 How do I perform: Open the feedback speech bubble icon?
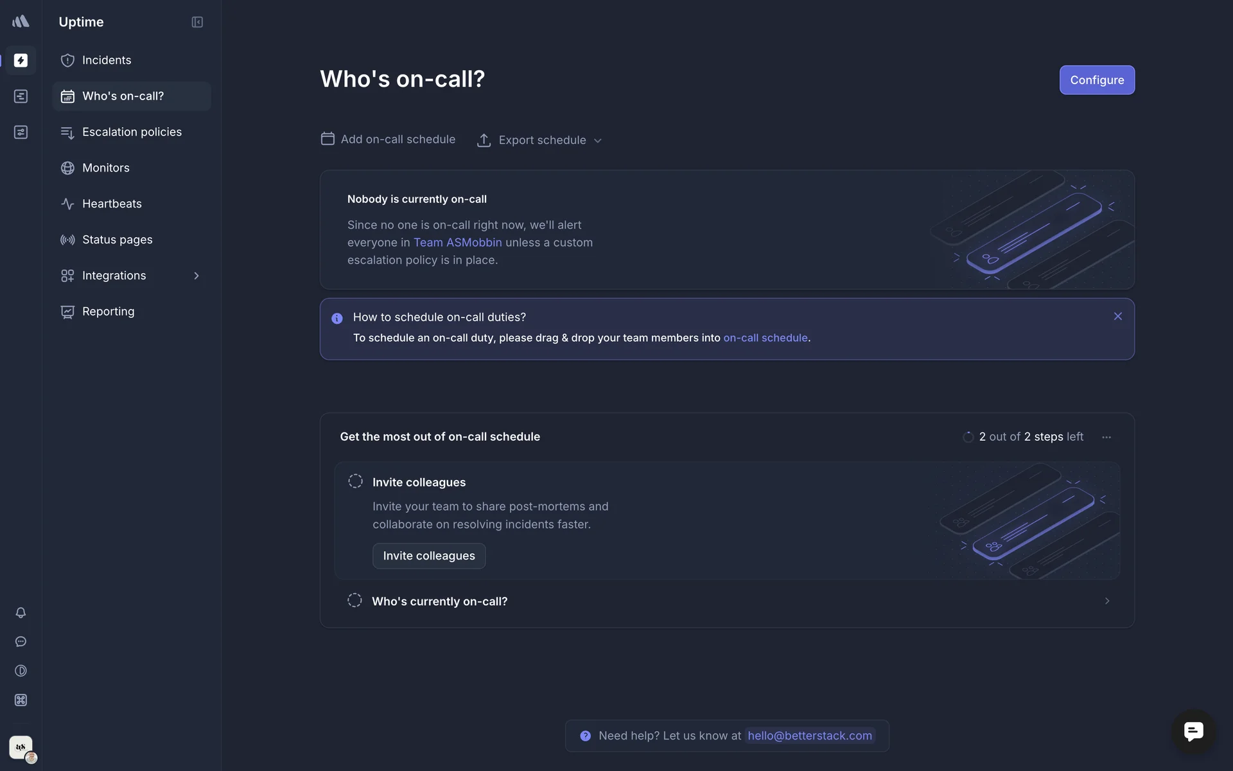(x=21, y=642)
